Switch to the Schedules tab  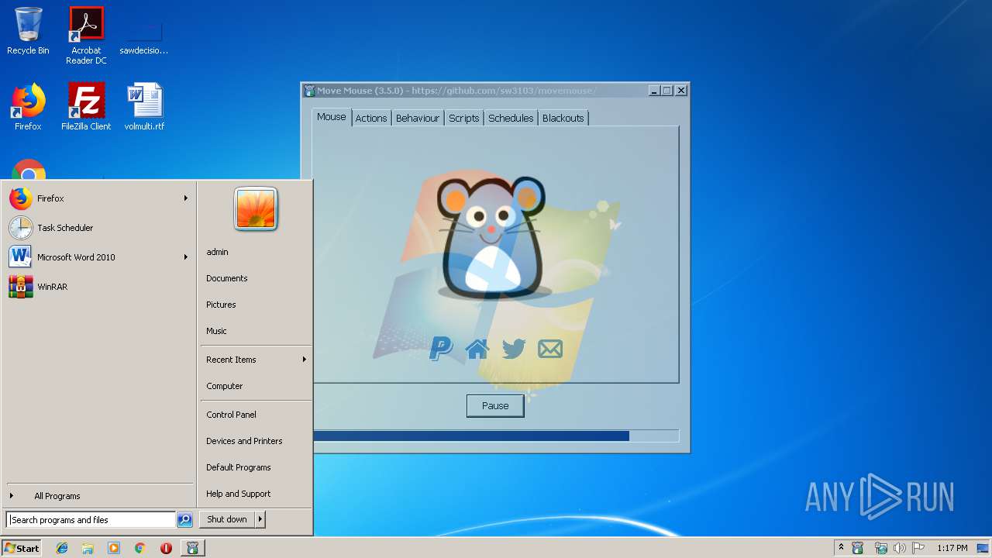point(511,118)
